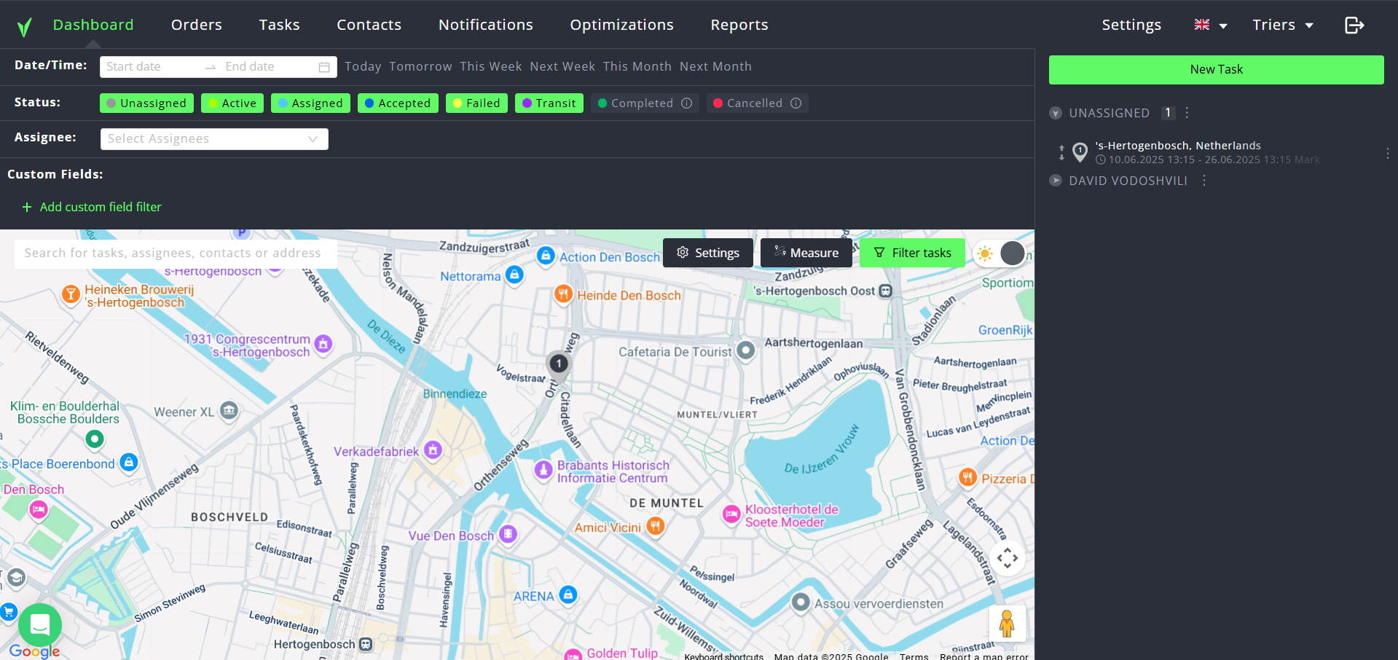
Task: Switch to the Orders tab
Action: coord(196,24)
